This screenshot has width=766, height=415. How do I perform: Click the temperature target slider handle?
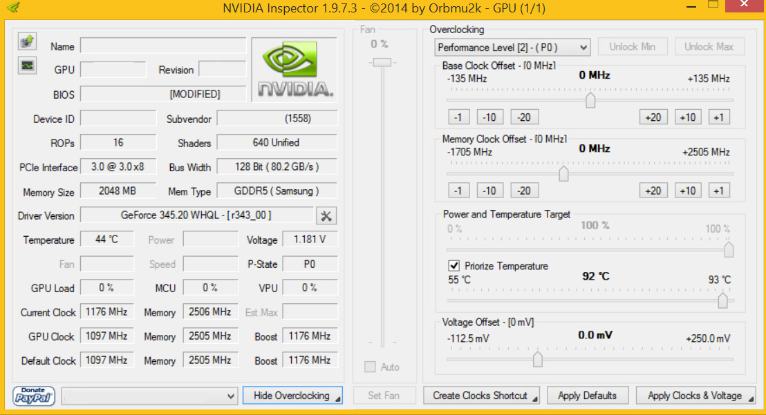coord(722,300)
